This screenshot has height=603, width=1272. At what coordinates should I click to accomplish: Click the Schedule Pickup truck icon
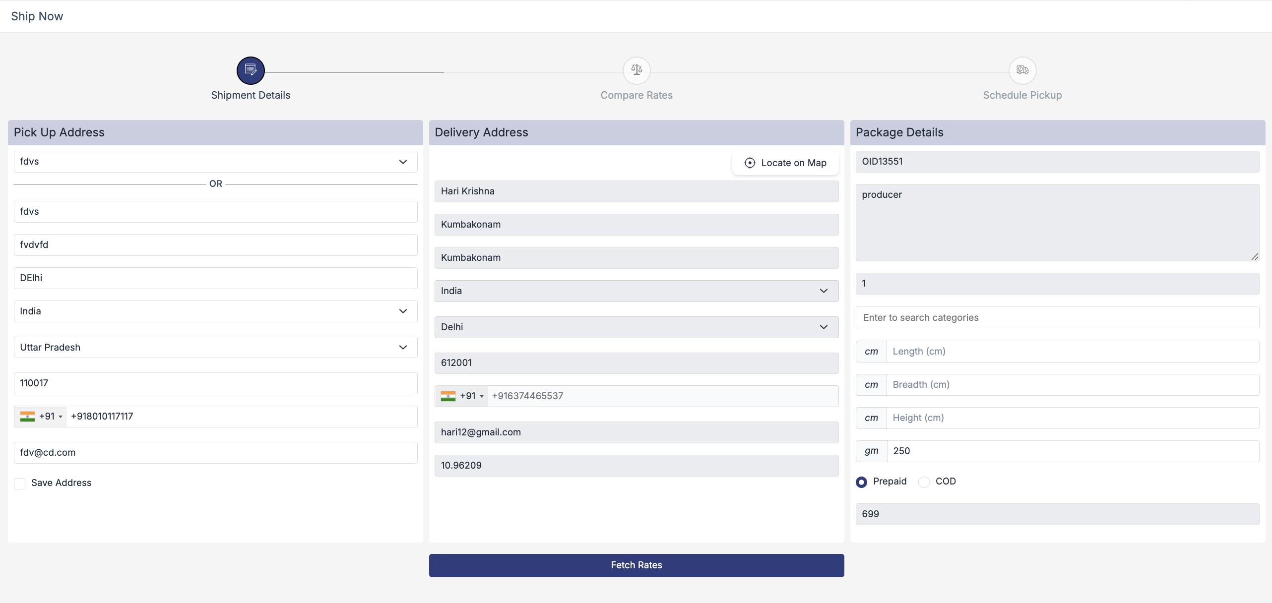pyautogui.click(x=1022, y=70)
